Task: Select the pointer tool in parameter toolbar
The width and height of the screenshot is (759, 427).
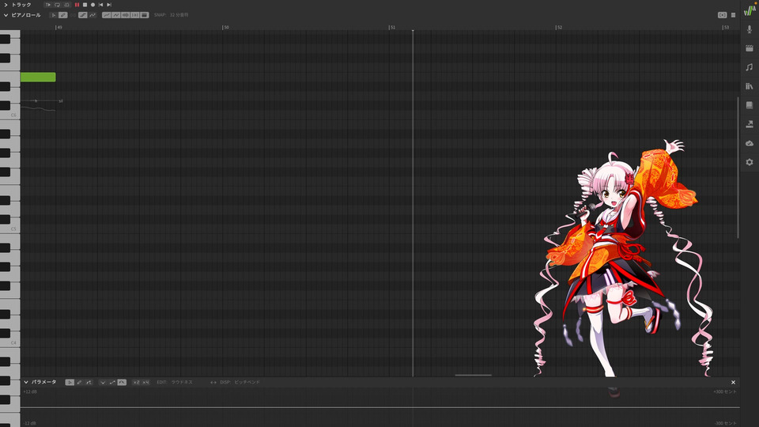Action: tap(70, 383)
